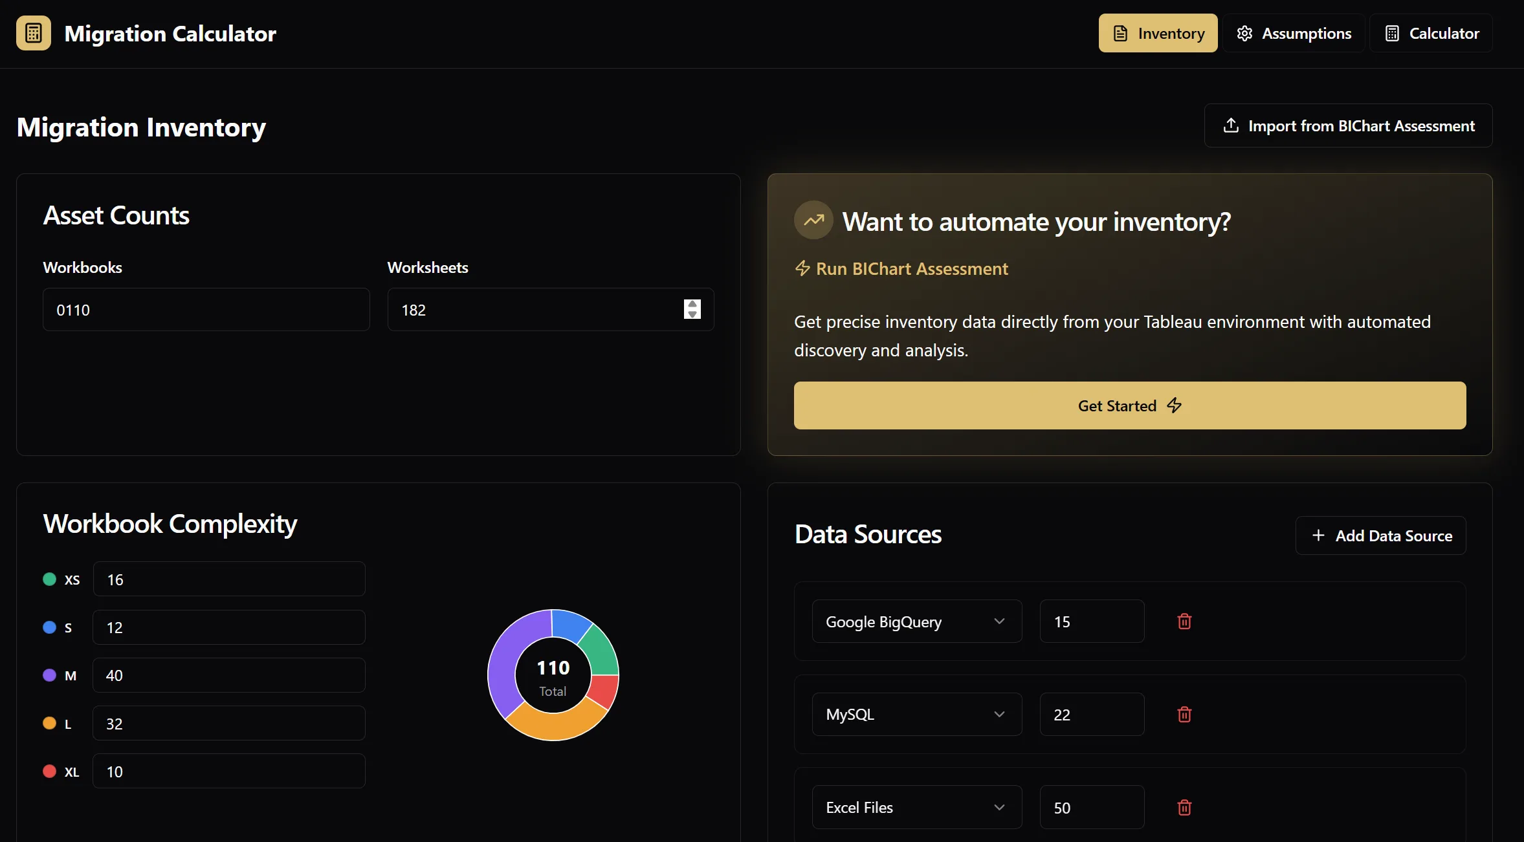This screenshot has height=842, width=1524.
Task: Open the Calculator tab
Action: tap(1431, 33)
